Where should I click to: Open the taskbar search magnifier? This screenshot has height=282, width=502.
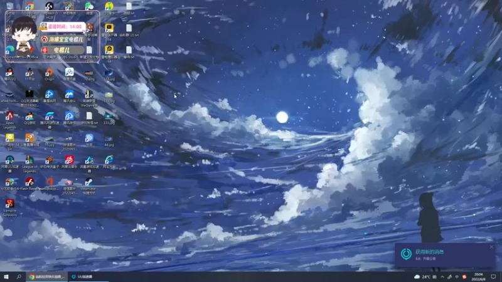coord(19,276)
